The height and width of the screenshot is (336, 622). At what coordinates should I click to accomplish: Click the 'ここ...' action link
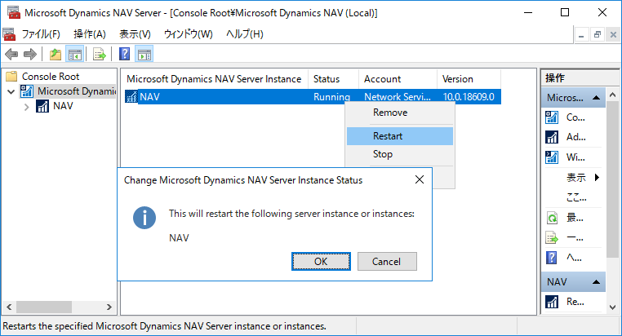click(576, 197)
